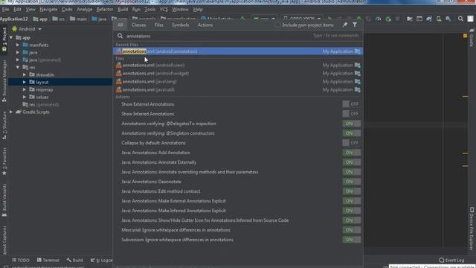476x268 pixels.
Task: Open the Build tool window button
Action: 74,260
